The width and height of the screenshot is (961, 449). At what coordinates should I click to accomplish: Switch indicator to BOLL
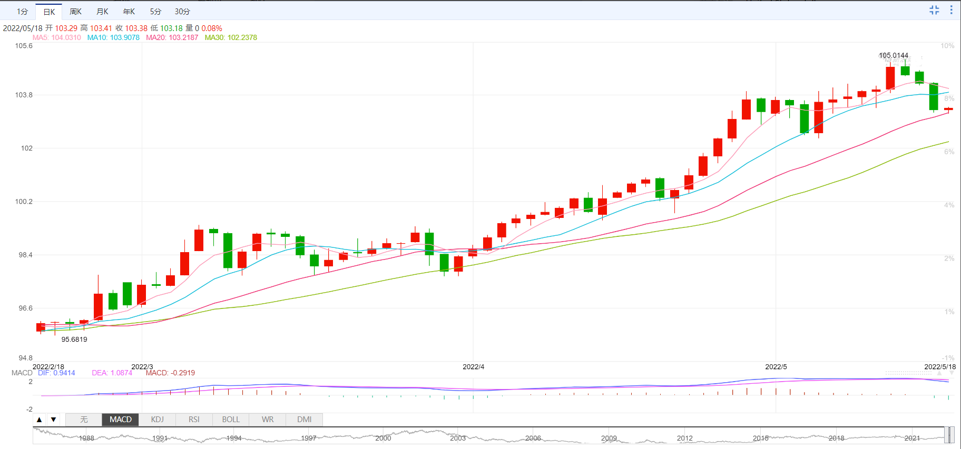(x=231, y=420)
